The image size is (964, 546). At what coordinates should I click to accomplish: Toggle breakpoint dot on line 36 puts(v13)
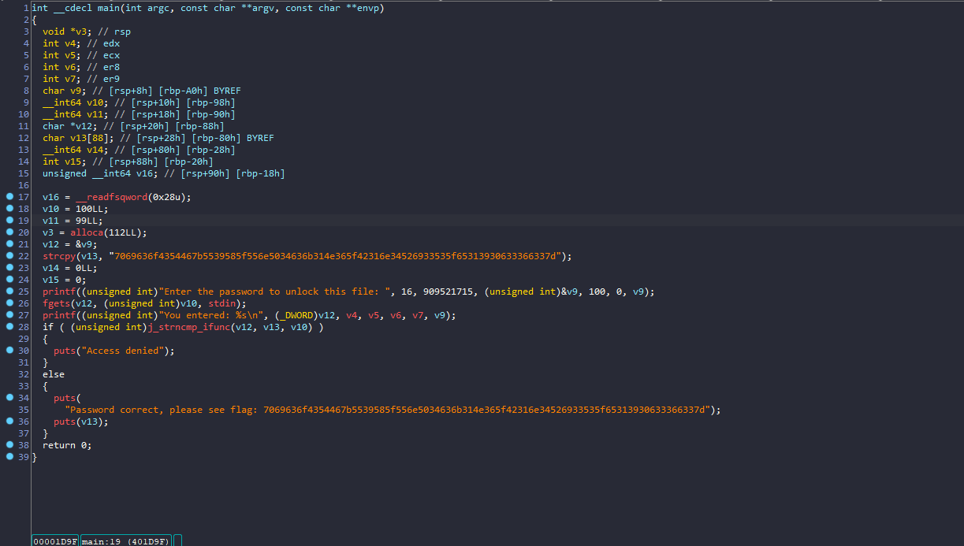(9, 422)
